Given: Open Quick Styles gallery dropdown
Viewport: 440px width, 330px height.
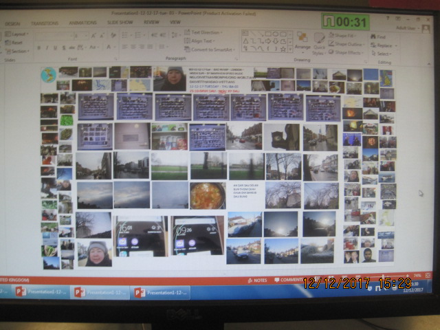Looking at the screenshot, I should pos(318,44).
